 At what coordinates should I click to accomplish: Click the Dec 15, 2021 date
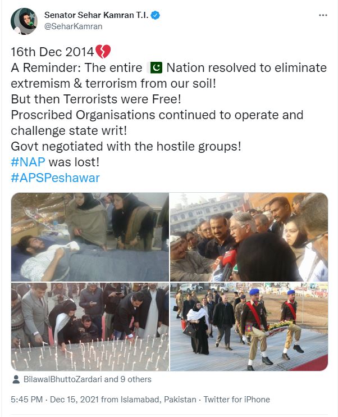tap(75, 400)
